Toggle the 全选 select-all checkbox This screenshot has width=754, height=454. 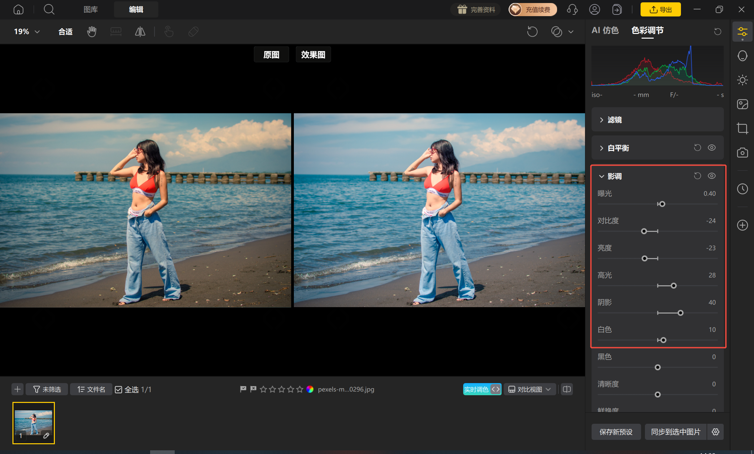118,389
